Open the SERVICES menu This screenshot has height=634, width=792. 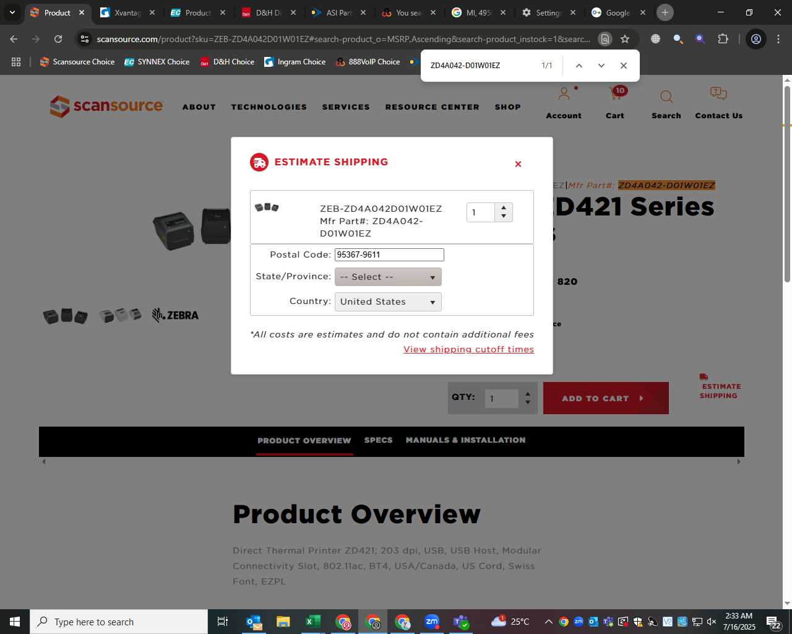346,107
